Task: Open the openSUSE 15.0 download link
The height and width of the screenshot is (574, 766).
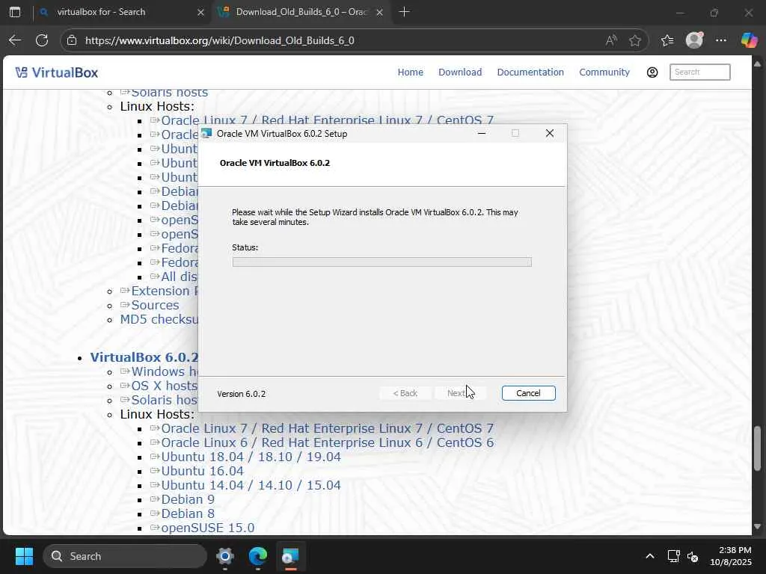Action: (208, 528)
